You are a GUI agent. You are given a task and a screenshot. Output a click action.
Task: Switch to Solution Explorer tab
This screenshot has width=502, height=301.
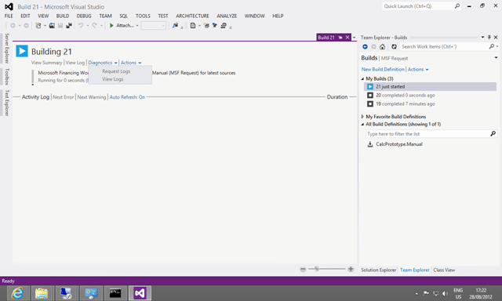point(378,270)
